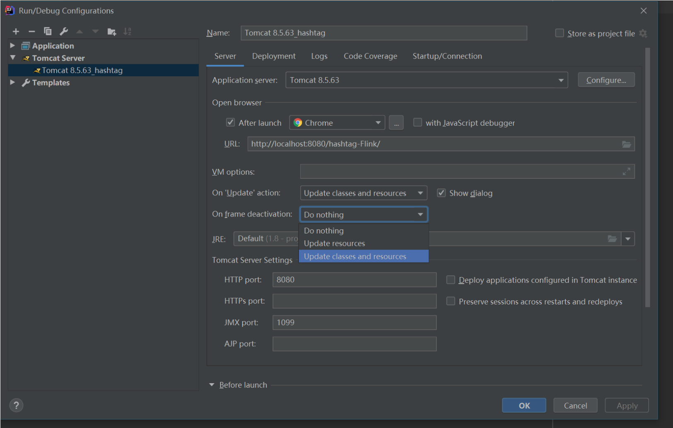Click the Remove Configuration minus icon

[31, 32]
